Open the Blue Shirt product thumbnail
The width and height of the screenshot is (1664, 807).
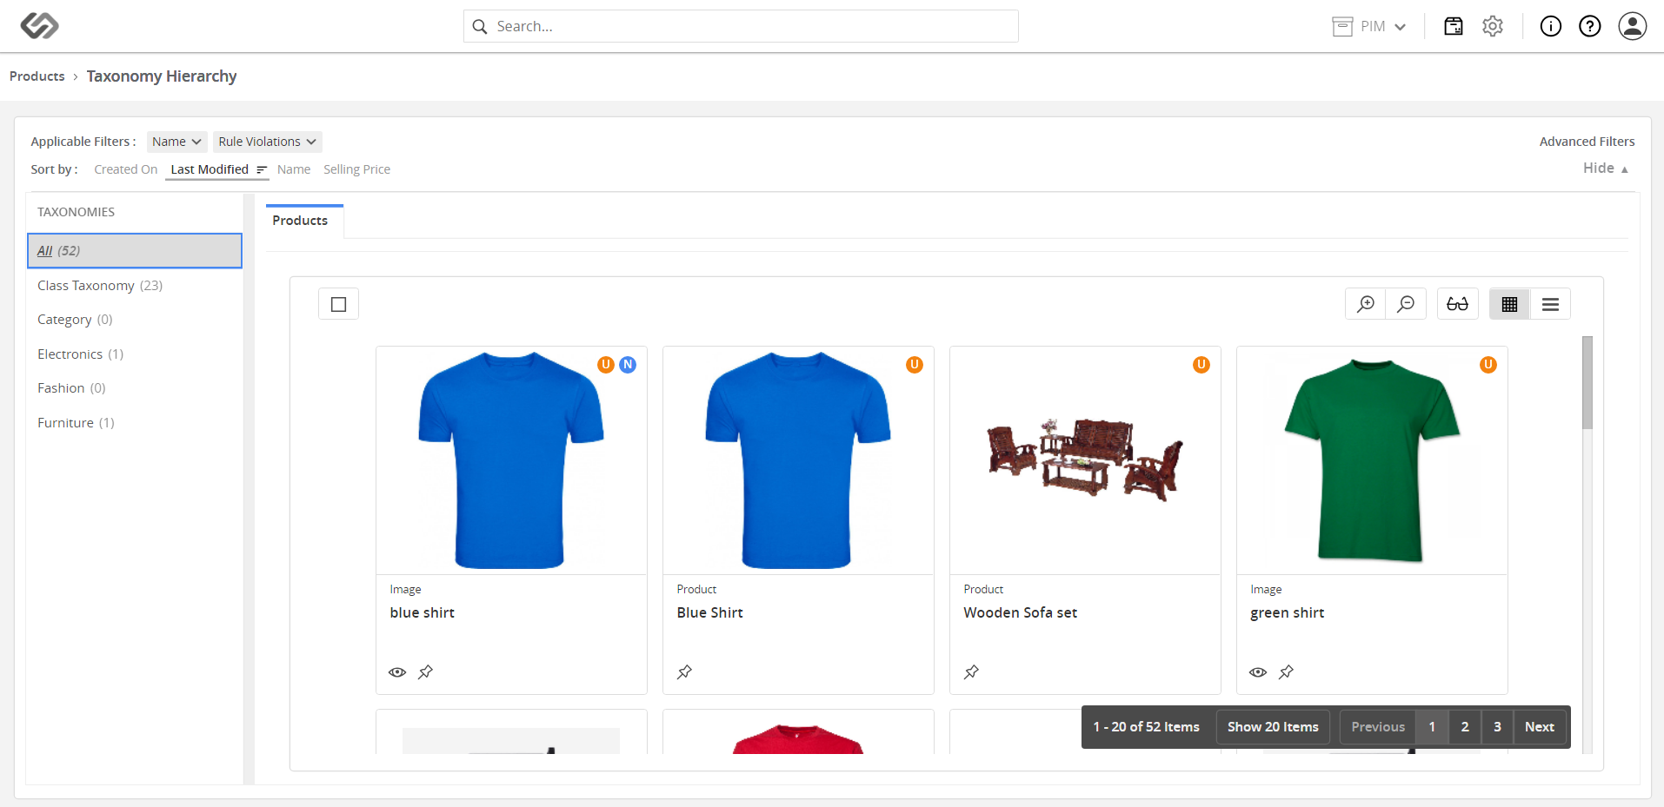tap(798, 460)
